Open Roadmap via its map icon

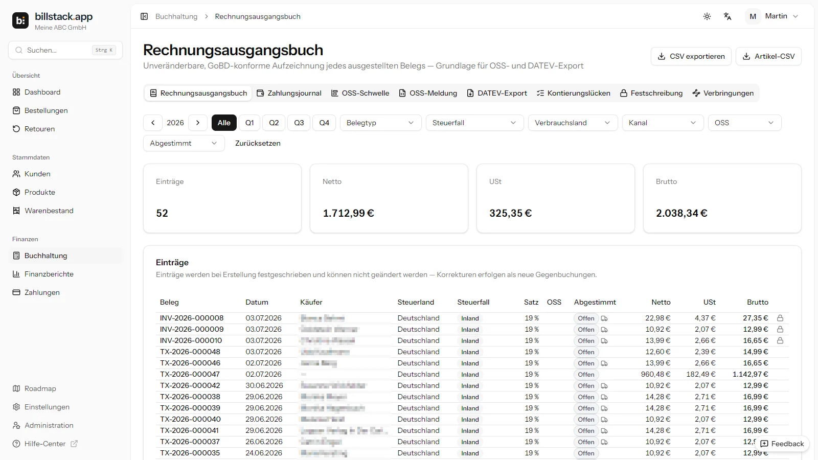(16, 388)
